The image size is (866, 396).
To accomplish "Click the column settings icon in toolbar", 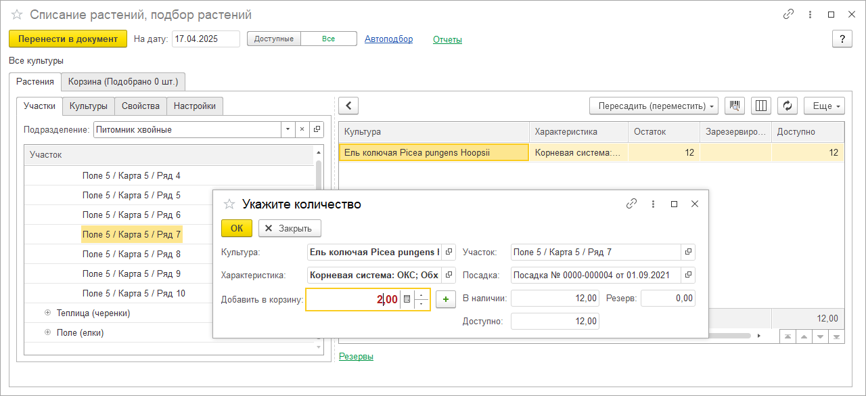I will (761, 106).
